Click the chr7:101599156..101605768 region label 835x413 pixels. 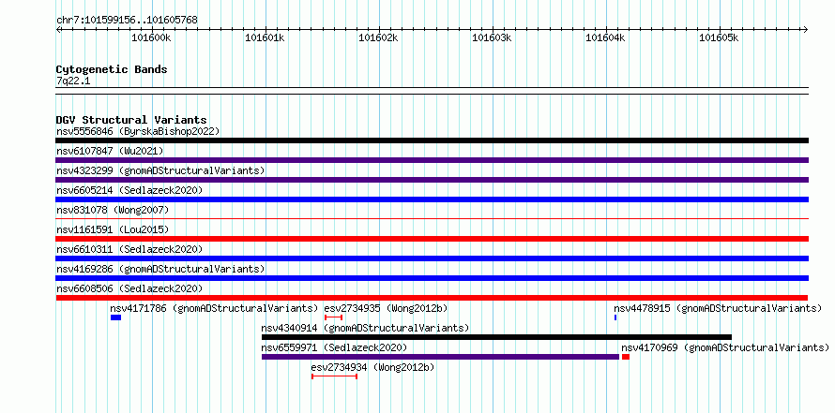pos(127,21)
